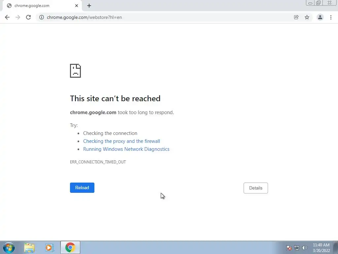Share this page icon

(x=296, y=17)
